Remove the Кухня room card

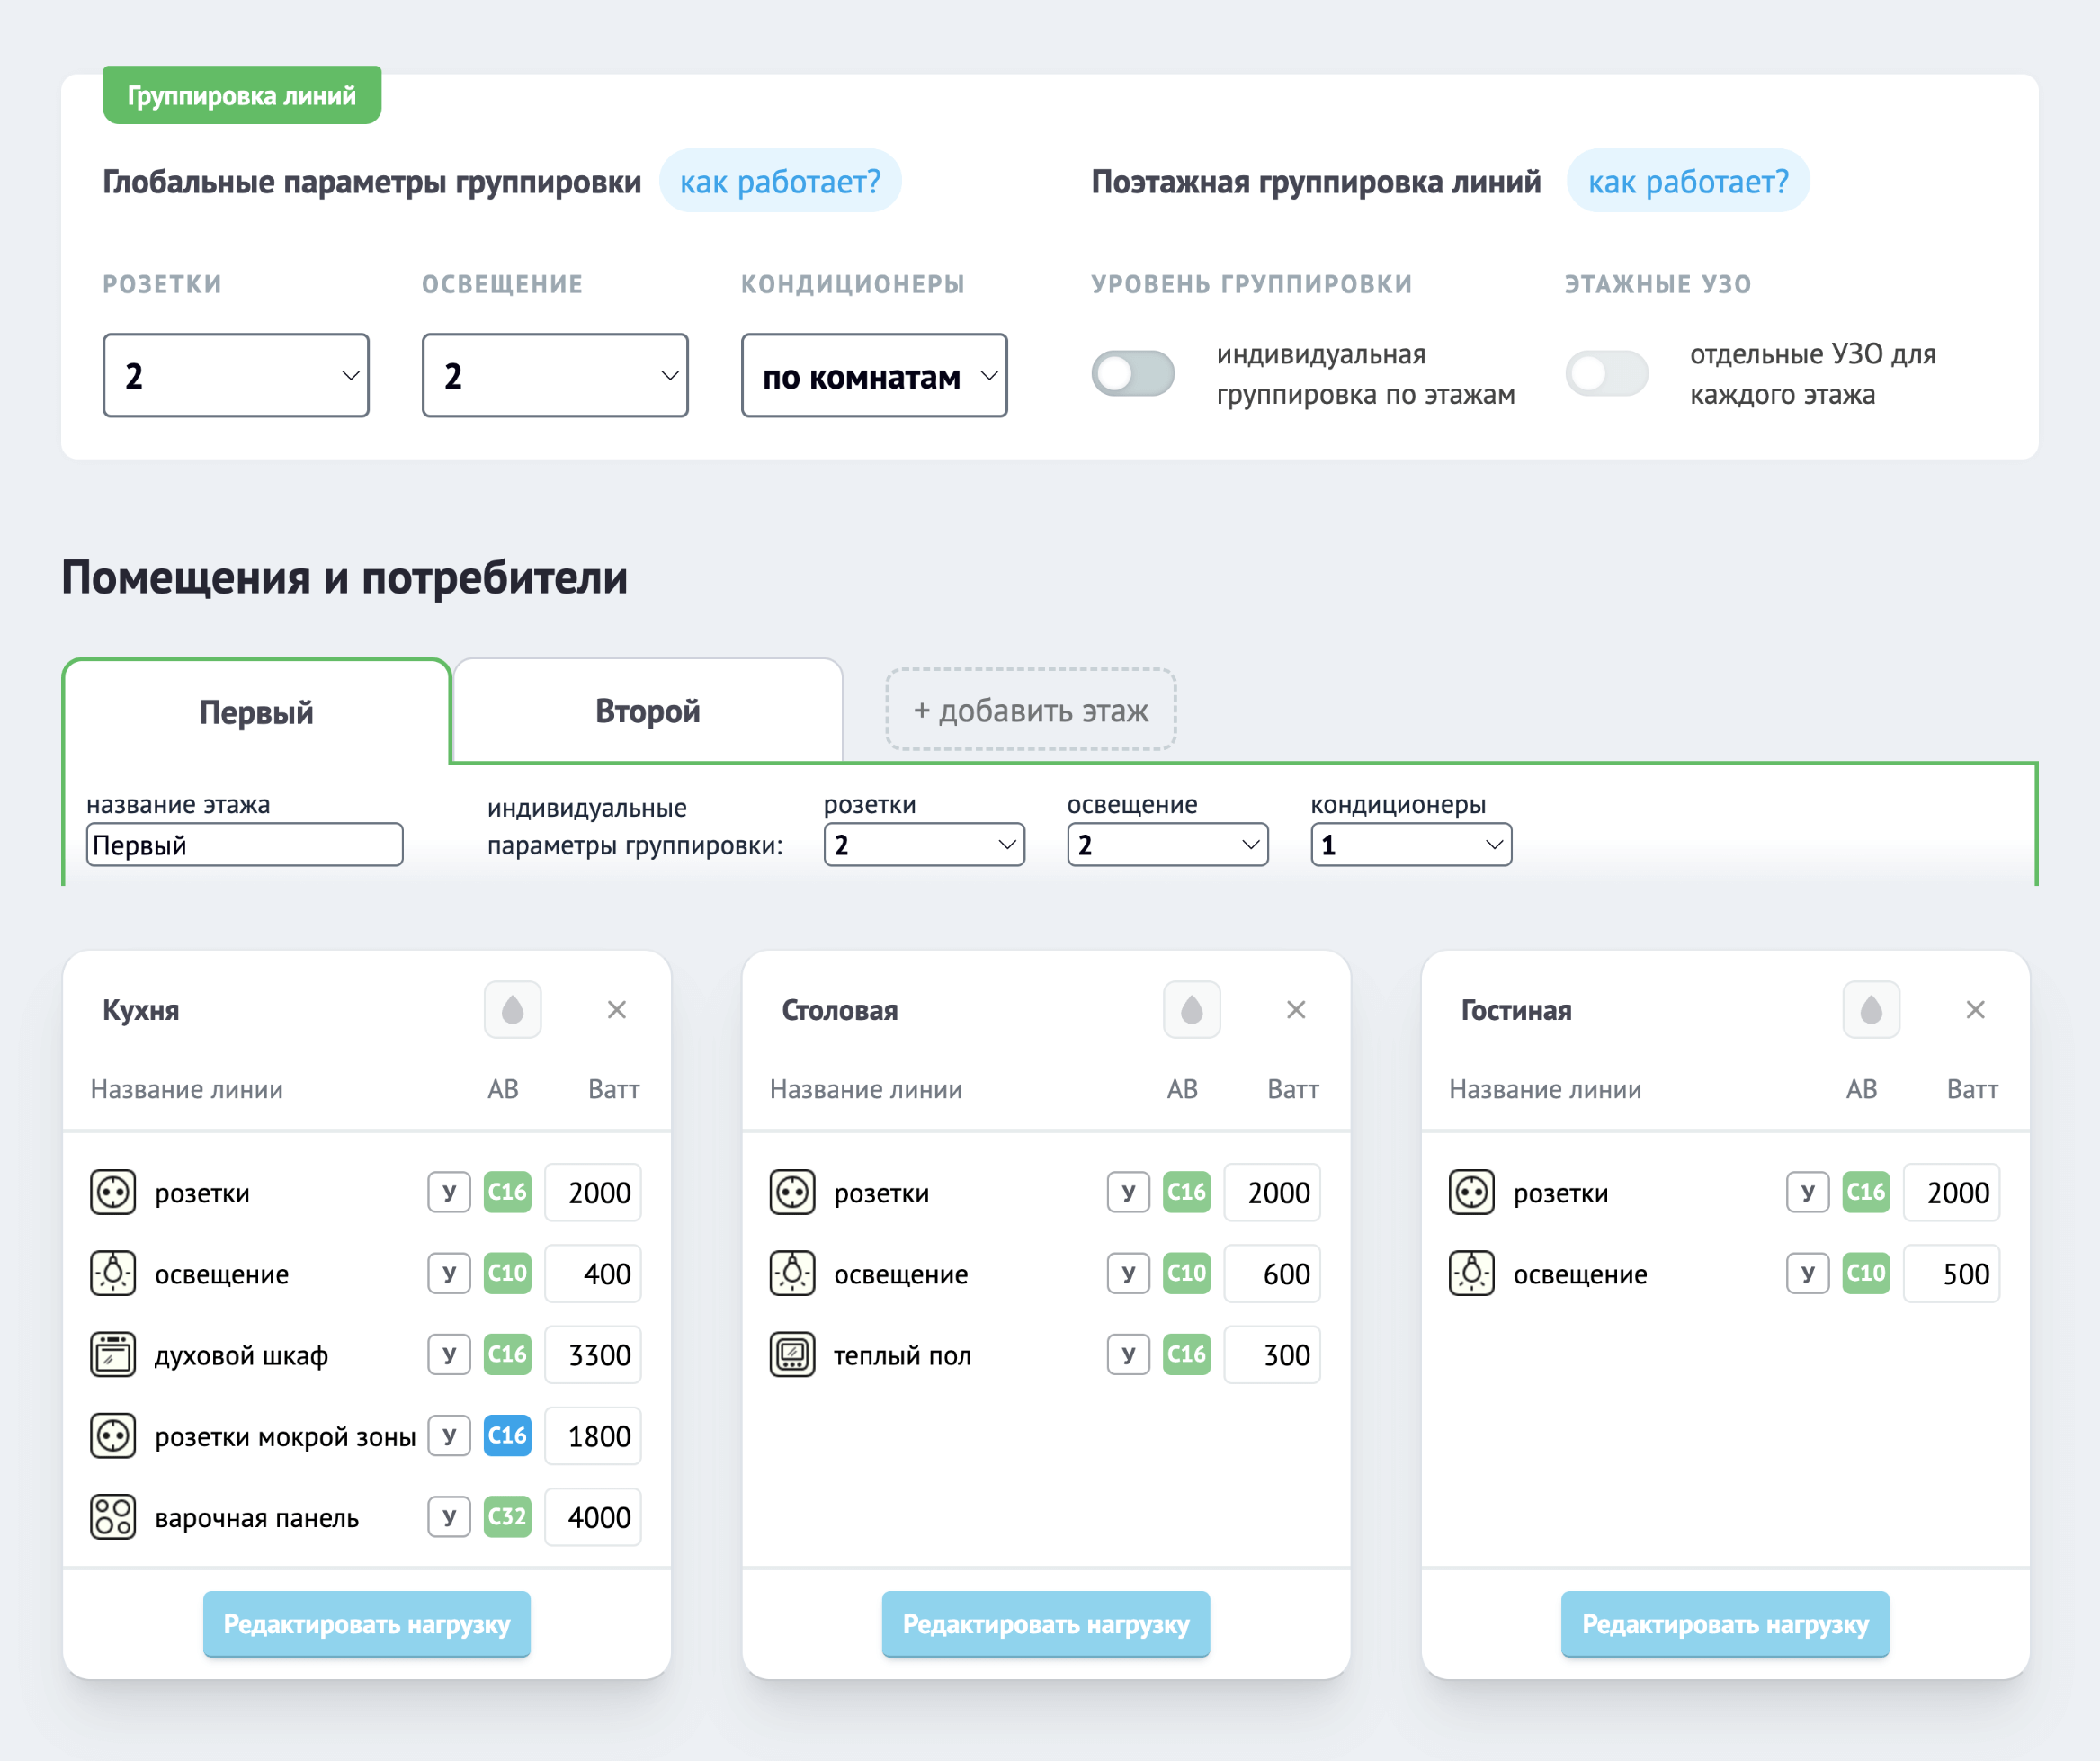[x=617, y=1010]
